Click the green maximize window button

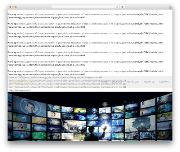pos(16,7)
